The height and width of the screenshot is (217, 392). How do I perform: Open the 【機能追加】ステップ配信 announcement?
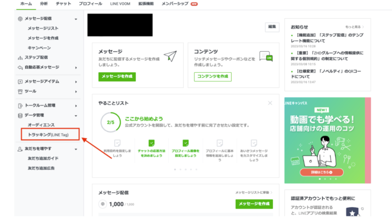click(x=327, y=38)
